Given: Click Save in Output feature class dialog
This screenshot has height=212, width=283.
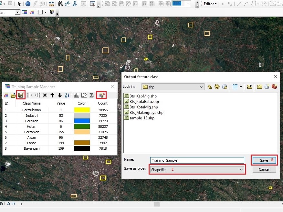Looking at the screenshot, I should [x=264, y=160].
